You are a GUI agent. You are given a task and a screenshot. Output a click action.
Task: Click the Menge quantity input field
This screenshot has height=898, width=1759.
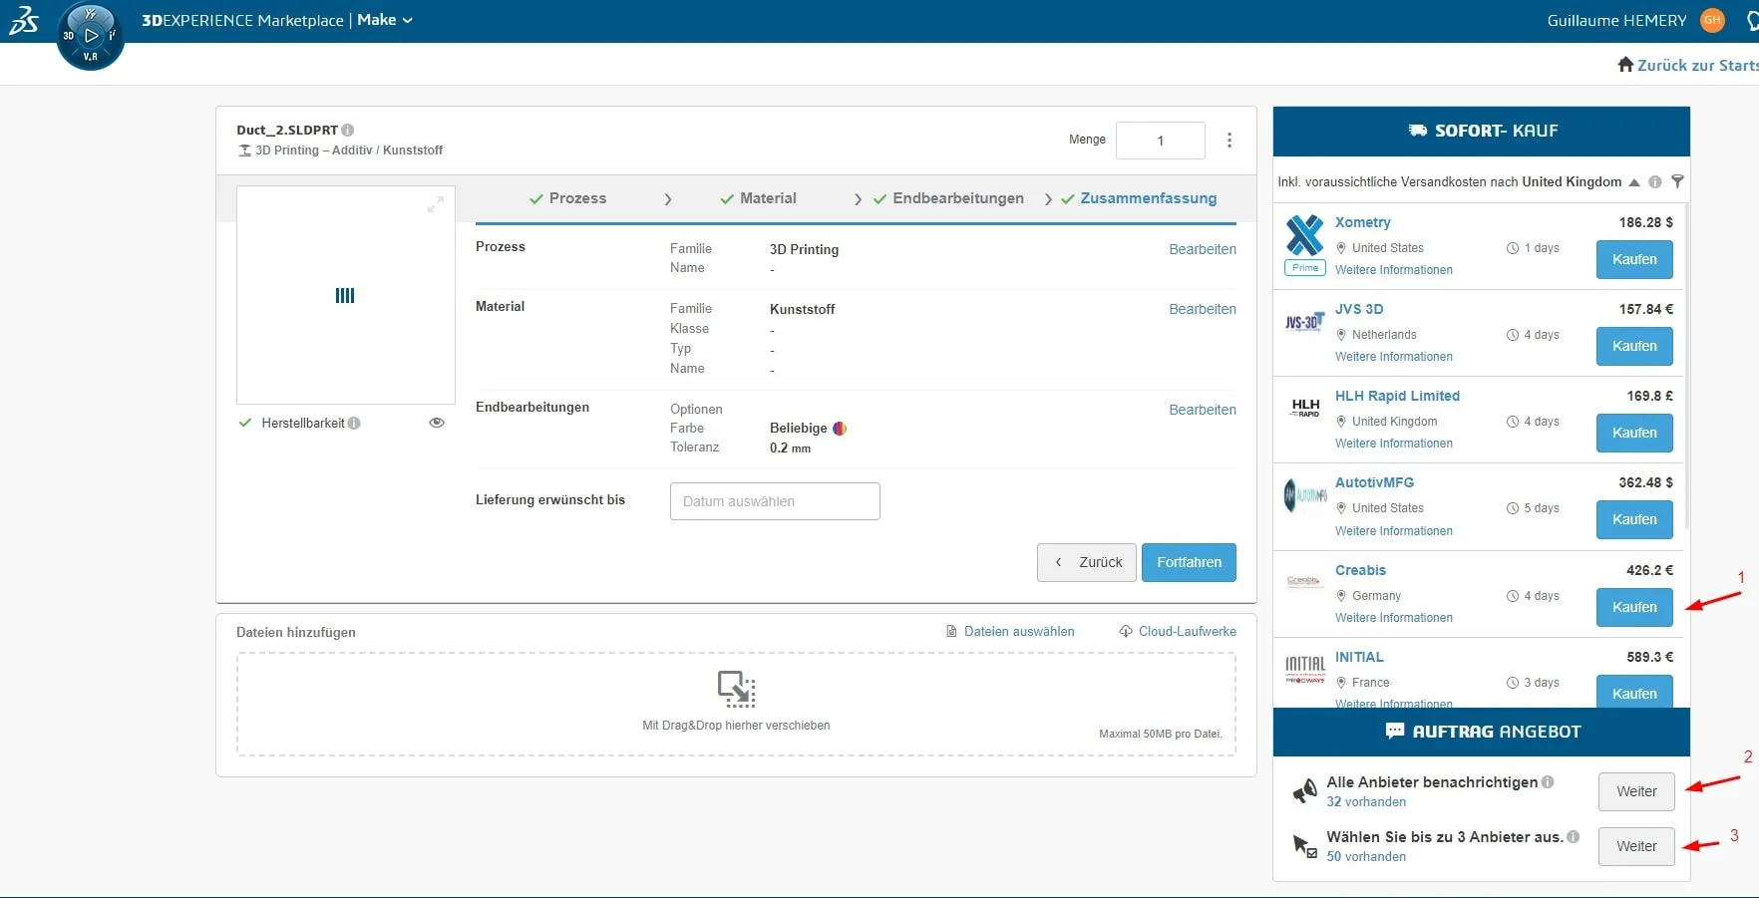(x=1160, y=141)
